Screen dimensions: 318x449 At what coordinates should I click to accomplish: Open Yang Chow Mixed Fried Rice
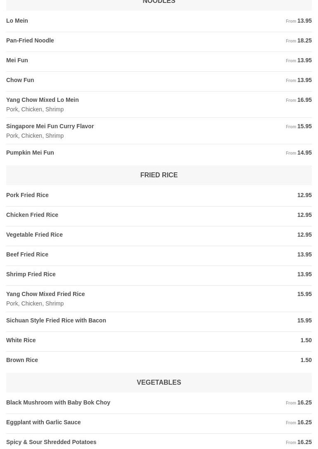46,294
